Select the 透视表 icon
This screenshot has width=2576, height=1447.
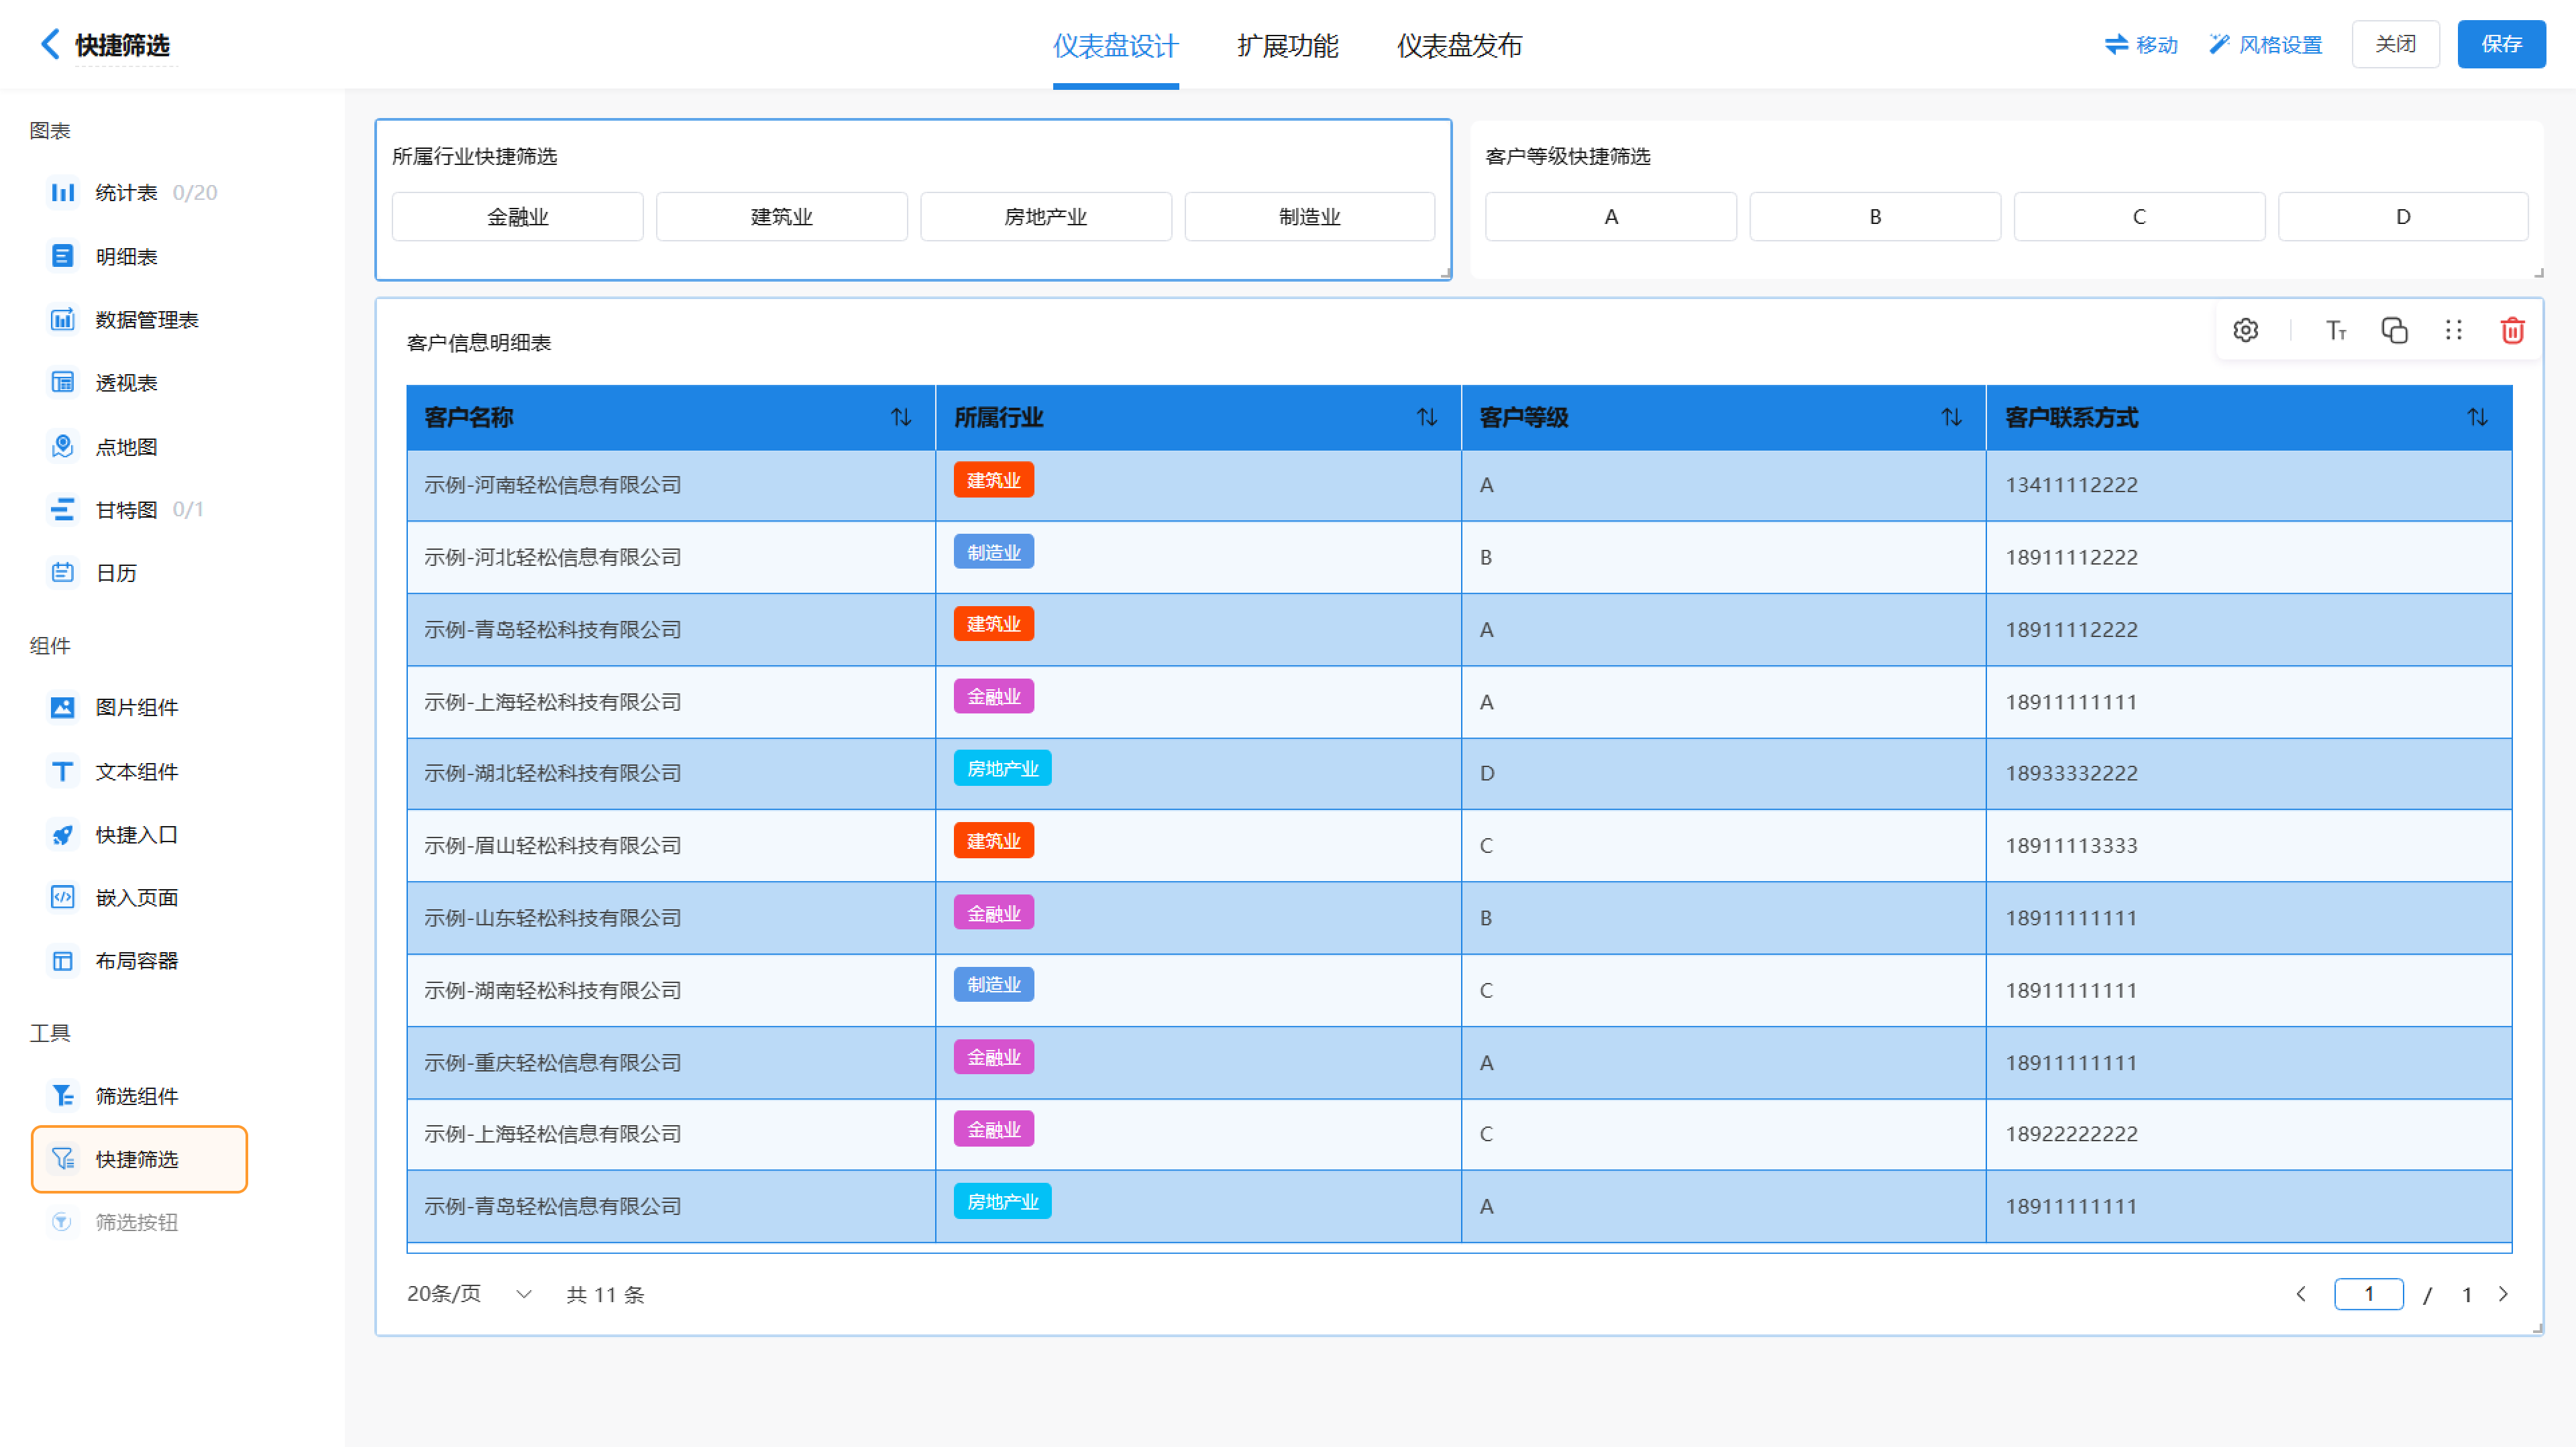tap(62, 382)
